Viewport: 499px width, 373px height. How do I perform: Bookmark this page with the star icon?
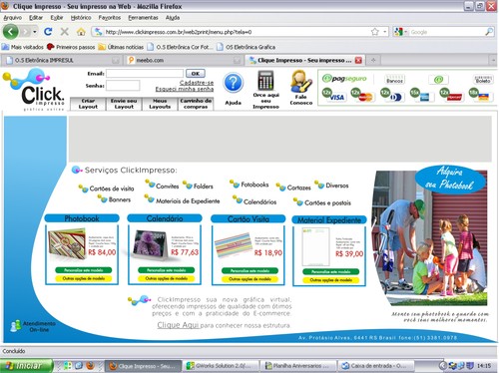coord(375,32)
